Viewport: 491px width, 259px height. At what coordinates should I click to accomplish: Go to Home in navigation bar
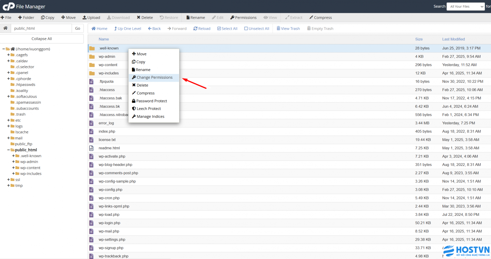coord(99,28)
